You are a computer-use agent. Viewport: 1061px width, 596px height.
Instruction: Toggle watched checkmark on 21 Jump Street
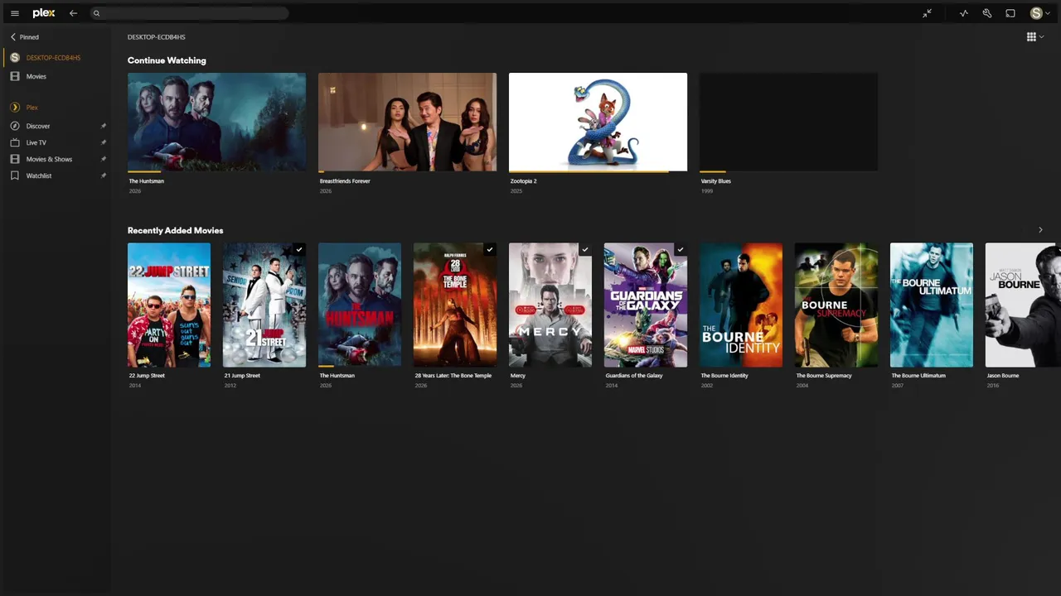299,249
